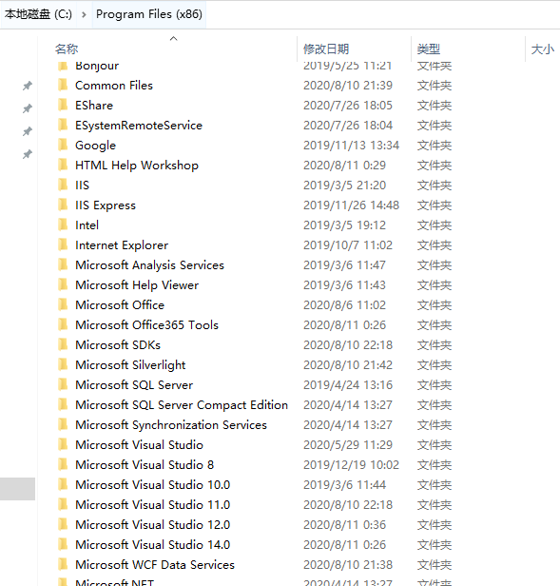Click the IIS Express folder icon
Image resolution: width=560 pixels, height=586 pixels.
tap(63, 205)
